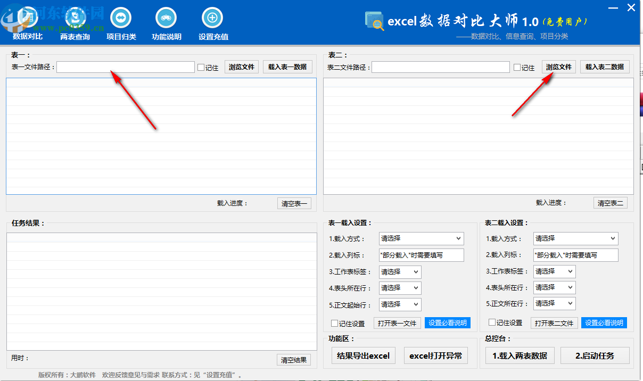The height and width of the screenshot is (381, 643).
Task: Click inside the table one data list
Action: click(161, 136)
